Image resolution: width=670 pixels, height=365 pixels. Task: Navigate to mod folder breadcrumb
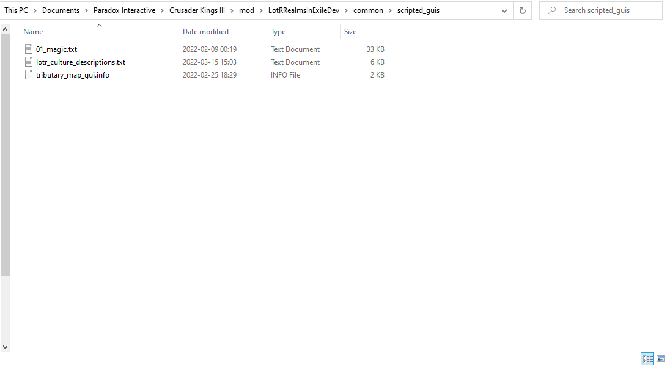246,10
